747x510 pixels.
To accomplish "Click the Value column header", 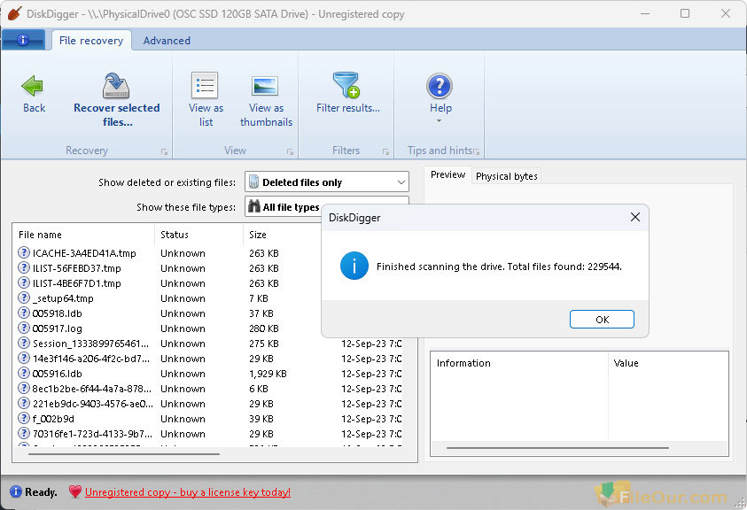I will 668,363.
